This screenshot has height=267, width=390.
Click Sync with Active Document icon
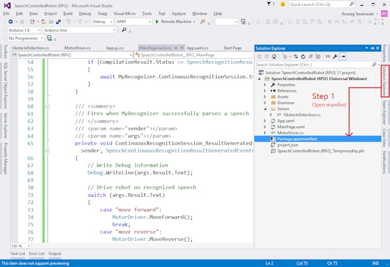click(296, 56)
